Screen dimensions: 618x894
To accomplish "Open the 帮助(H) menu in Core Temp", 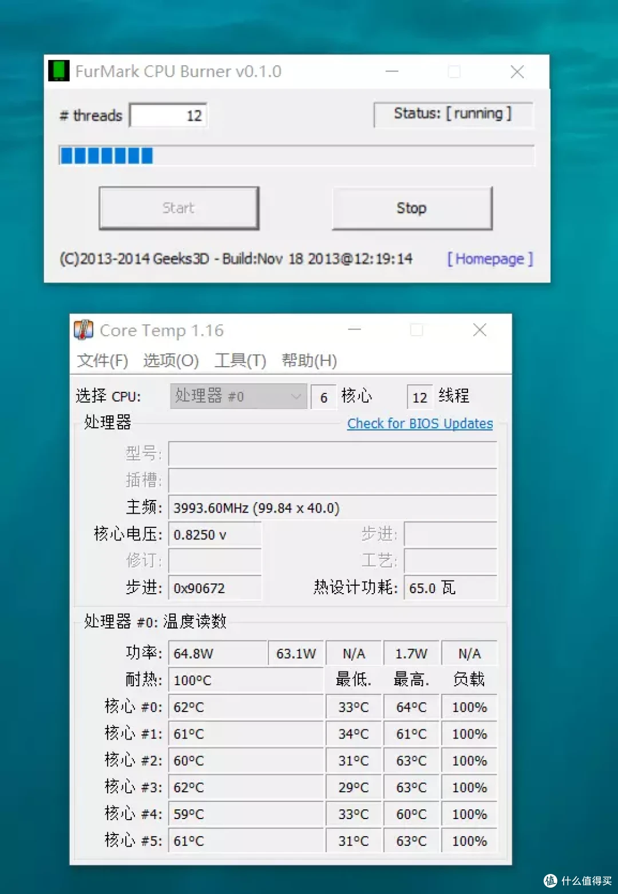I will [x=309, y=360].
